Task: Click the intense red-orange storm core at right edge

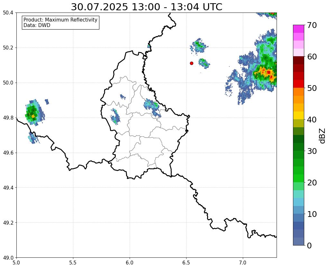Action: (267, 73)
